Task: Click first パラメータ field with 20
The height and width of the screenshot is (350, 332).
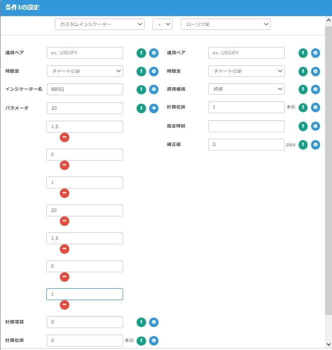Action: 85,108
